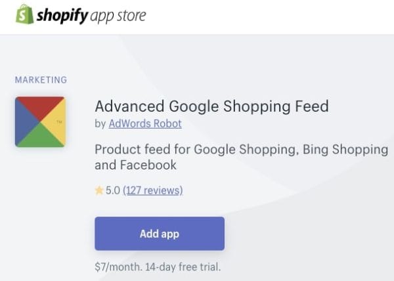
Task: Click the Advanced Google Shopping Feed app icon
Action: (x=40, y=121)
